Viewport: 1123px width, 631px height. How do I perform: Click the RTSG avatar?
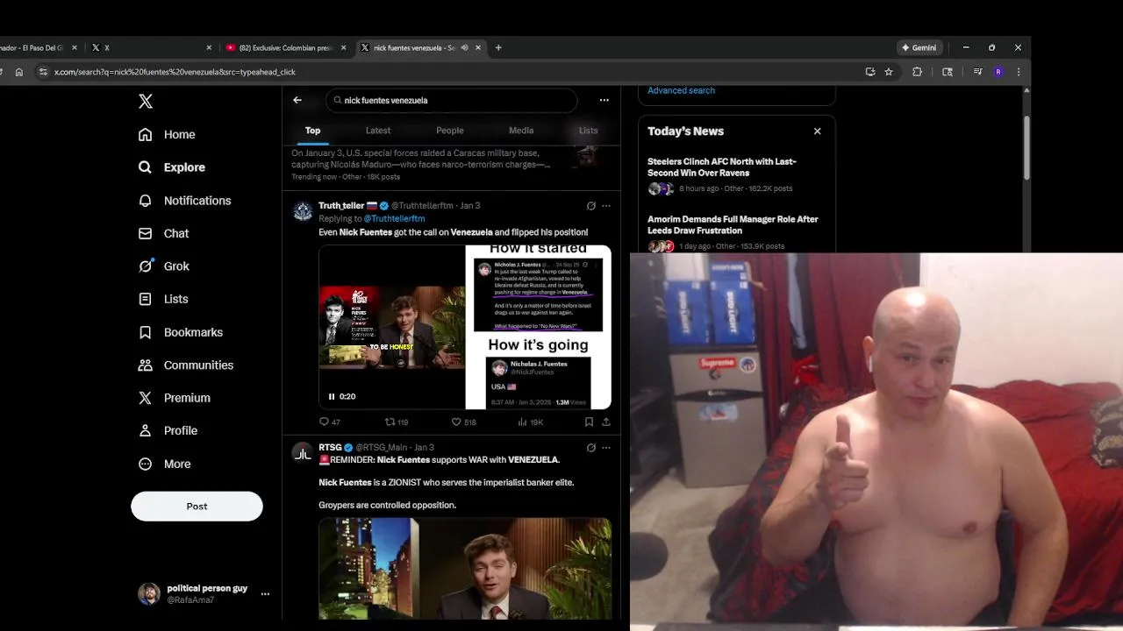(303, 453)
